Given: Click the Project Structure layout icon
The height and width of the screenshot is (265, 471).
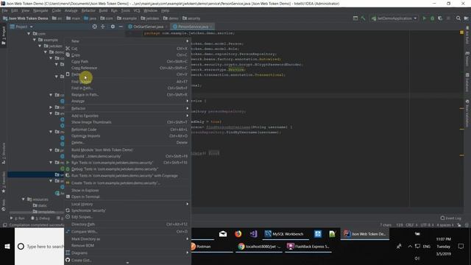Looking at the screenshot, I should coord(355,18).
